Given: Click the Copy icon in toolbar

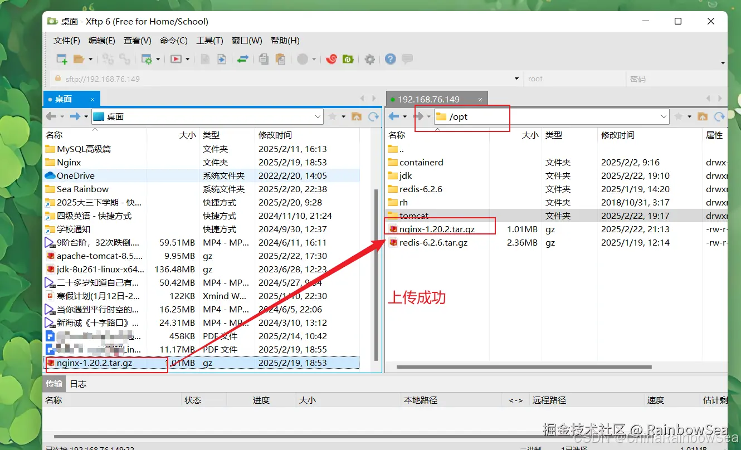Looking at the screenshot, I should click(x=264, y=59).
